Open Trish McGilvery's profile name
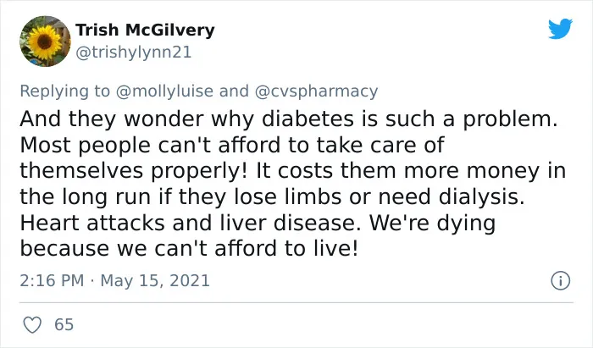Viewport: 593px width, 348px height. (145, 30)
